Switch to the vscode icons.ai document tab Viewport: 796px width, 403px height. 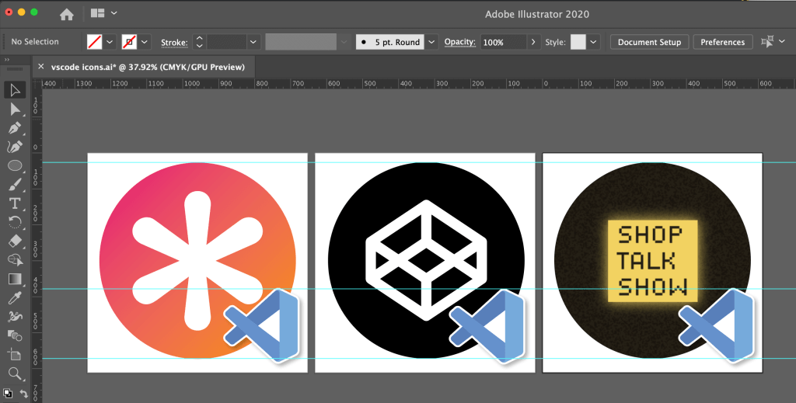click(x=148, y=67)
